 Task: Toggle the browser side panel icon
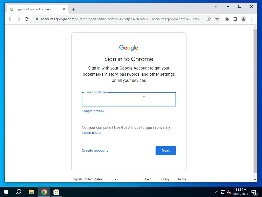pos(235,19)
